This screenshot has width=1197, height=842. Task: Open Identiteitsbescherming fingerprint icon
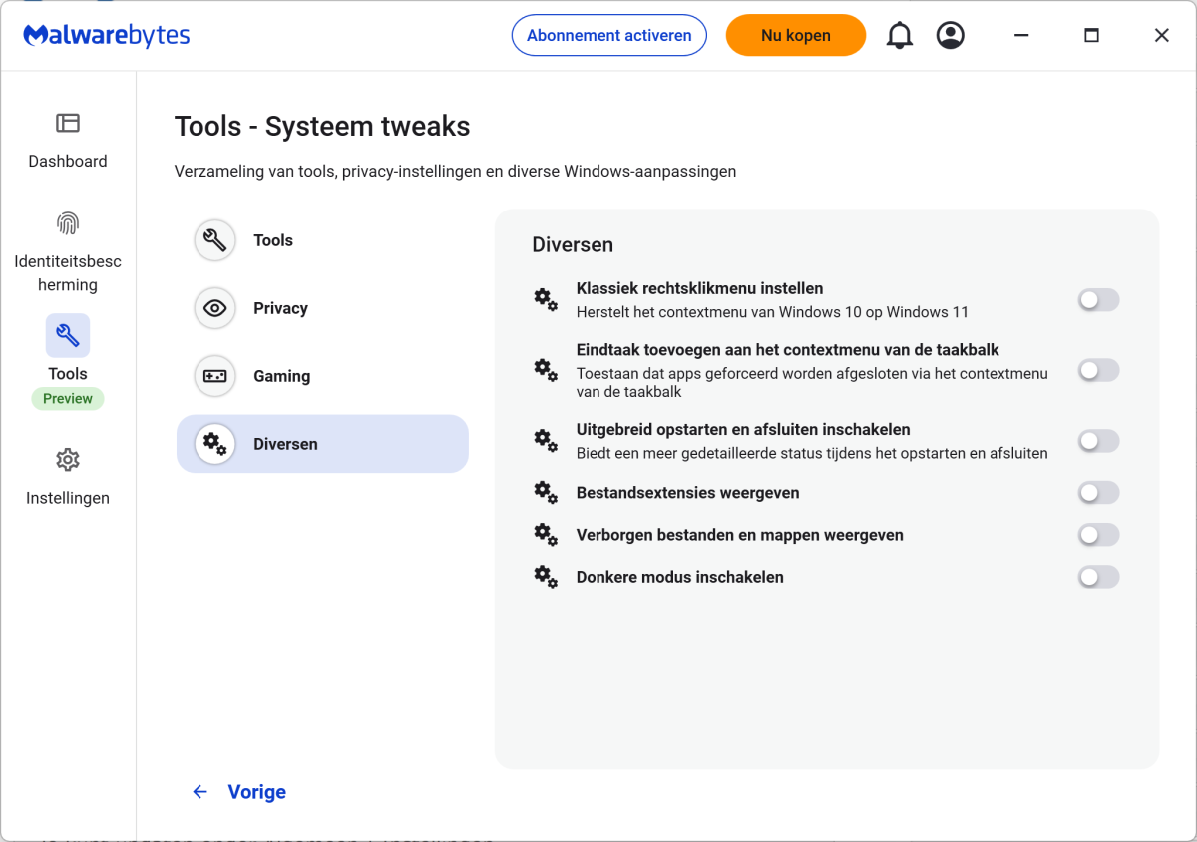click(68, 223)
